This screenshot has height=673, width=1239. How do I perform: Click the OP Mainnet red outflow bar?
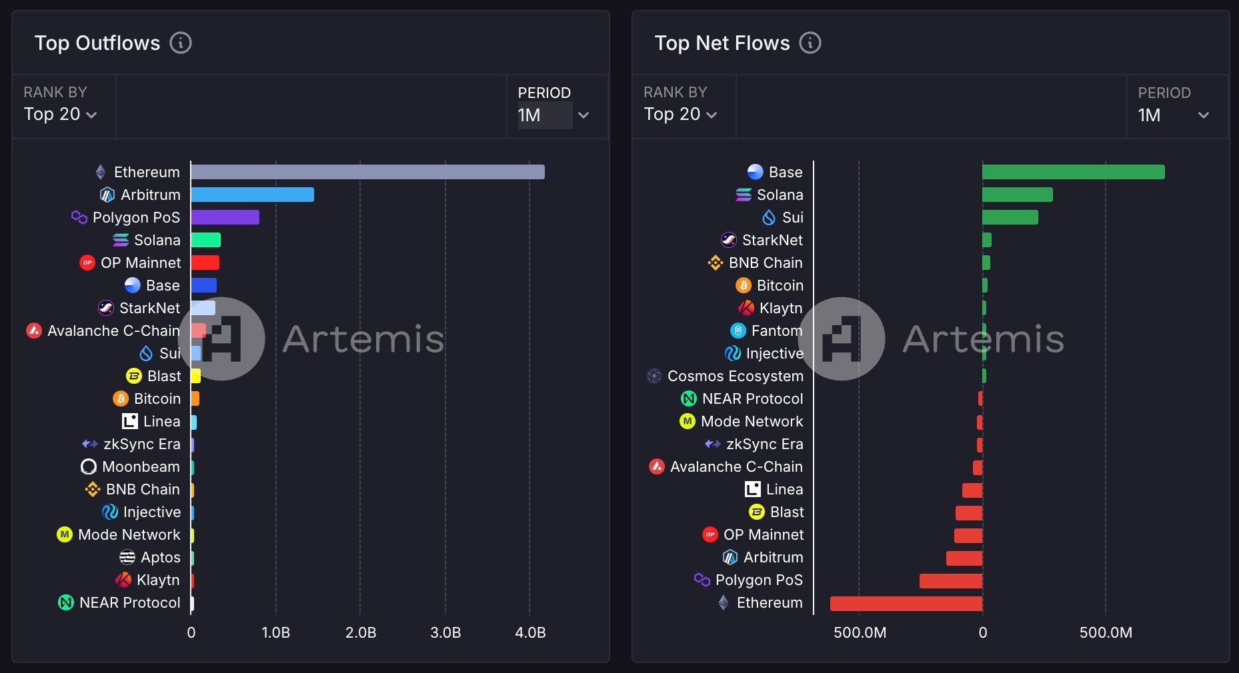(x=205, y=263)
